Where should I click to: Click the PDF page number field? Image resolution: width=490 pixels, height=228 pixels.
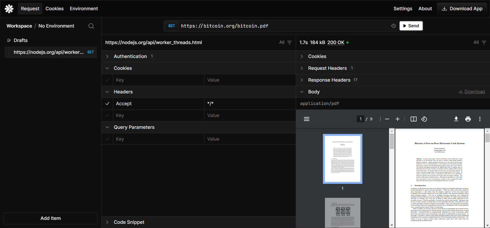pyautogui.click(x=360, y=119)
